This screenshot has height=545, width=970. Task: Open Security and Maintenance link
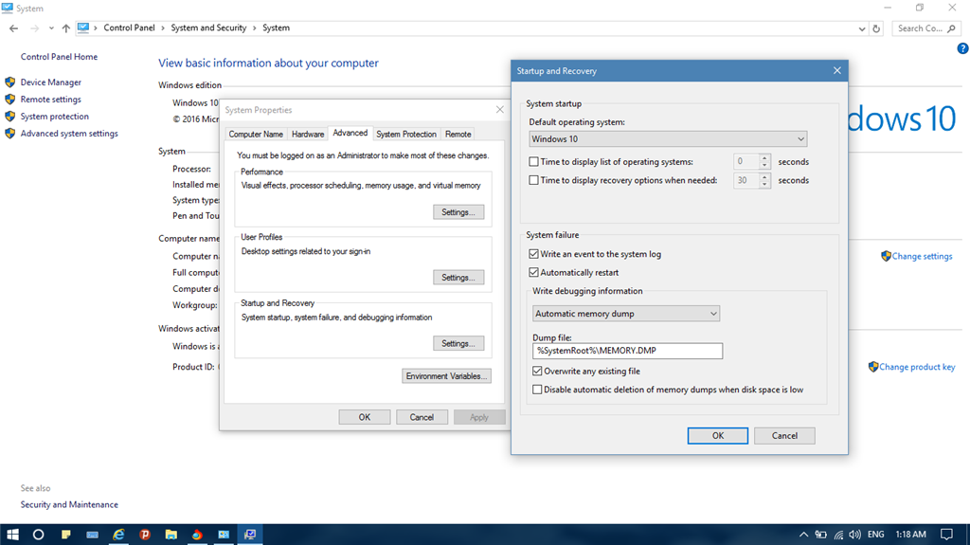tap(69, 504)
